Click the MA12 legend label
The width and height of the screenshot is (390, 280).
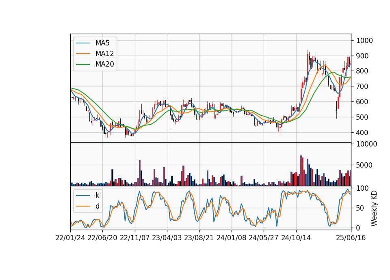[x=104, y=54]
